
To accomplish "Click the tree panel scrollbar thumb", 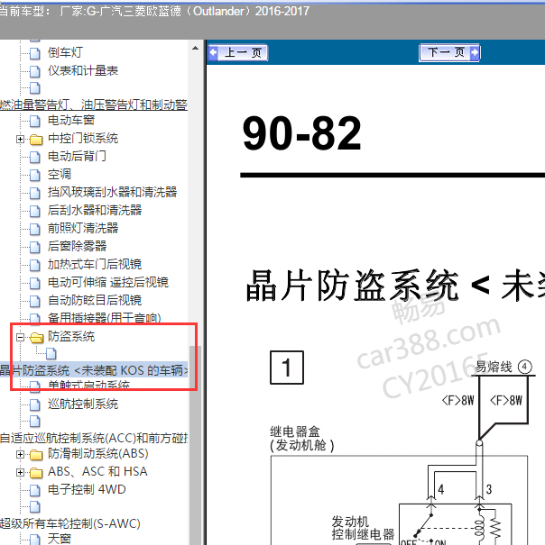I will 196,445.
